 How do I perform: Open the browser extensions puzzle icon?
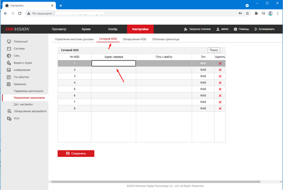tap(256, 13)
